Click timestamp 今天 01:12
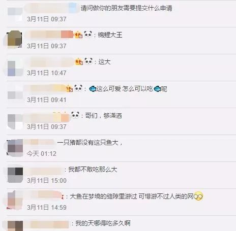 (42, 154)
